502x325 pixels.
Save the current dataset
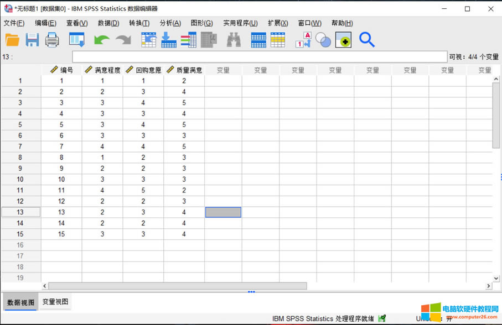pyautogui.click(x=32, y=40)
